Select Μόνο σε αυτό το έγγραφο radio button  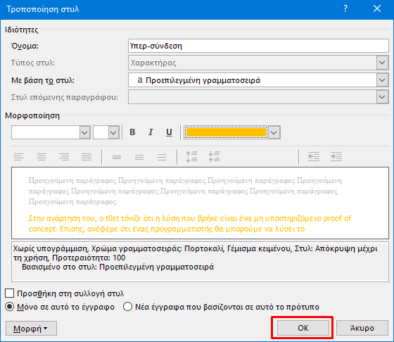click(x=10, y=307)
